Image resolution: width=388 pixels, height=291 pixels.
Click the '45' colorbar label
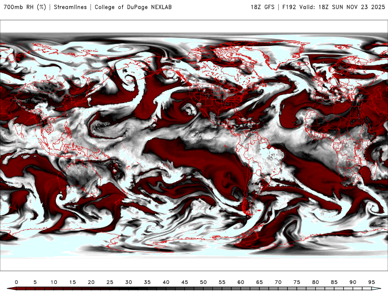pyautogui.click(x=185, y=282)
